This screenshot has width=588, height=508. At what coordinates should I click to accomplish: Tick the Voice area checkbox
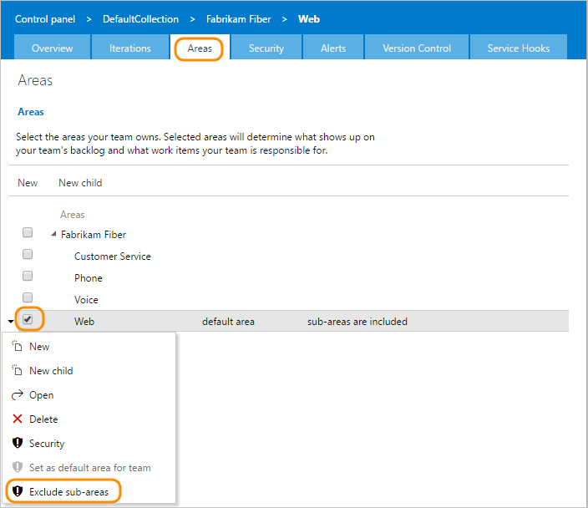tap(28, 297)
